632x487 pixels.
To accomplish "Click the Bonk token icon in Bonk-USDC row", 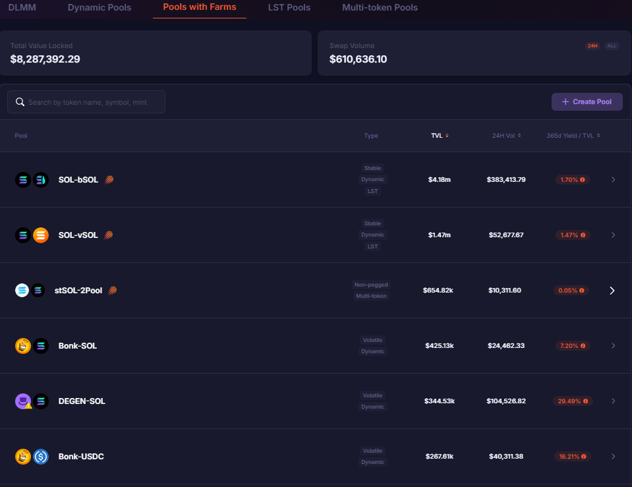I will (23, 457).
